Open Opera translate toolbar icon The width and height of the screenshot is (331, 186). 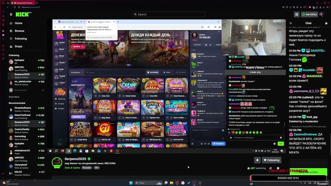pos(297,7)
